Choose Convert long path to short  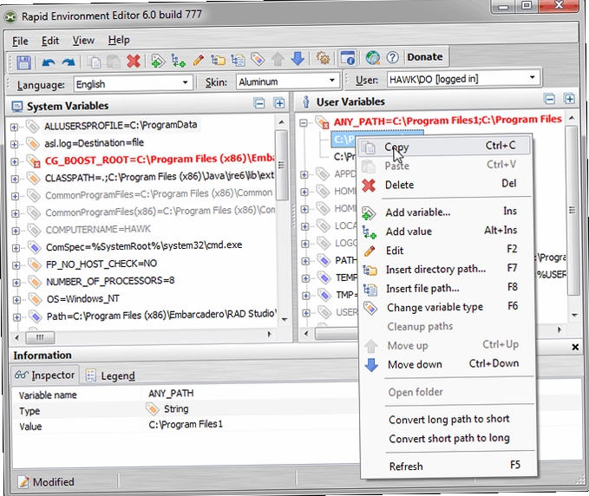(448, 419)
